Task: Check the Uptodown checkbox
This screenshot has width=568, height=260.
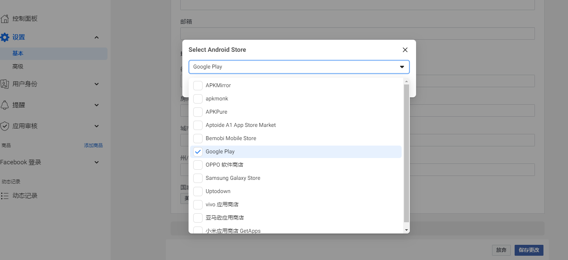Action: 198,191
